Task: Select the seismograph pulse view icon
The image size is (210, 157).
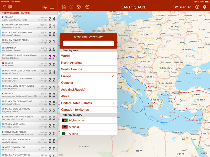Action: click(45, 7)
